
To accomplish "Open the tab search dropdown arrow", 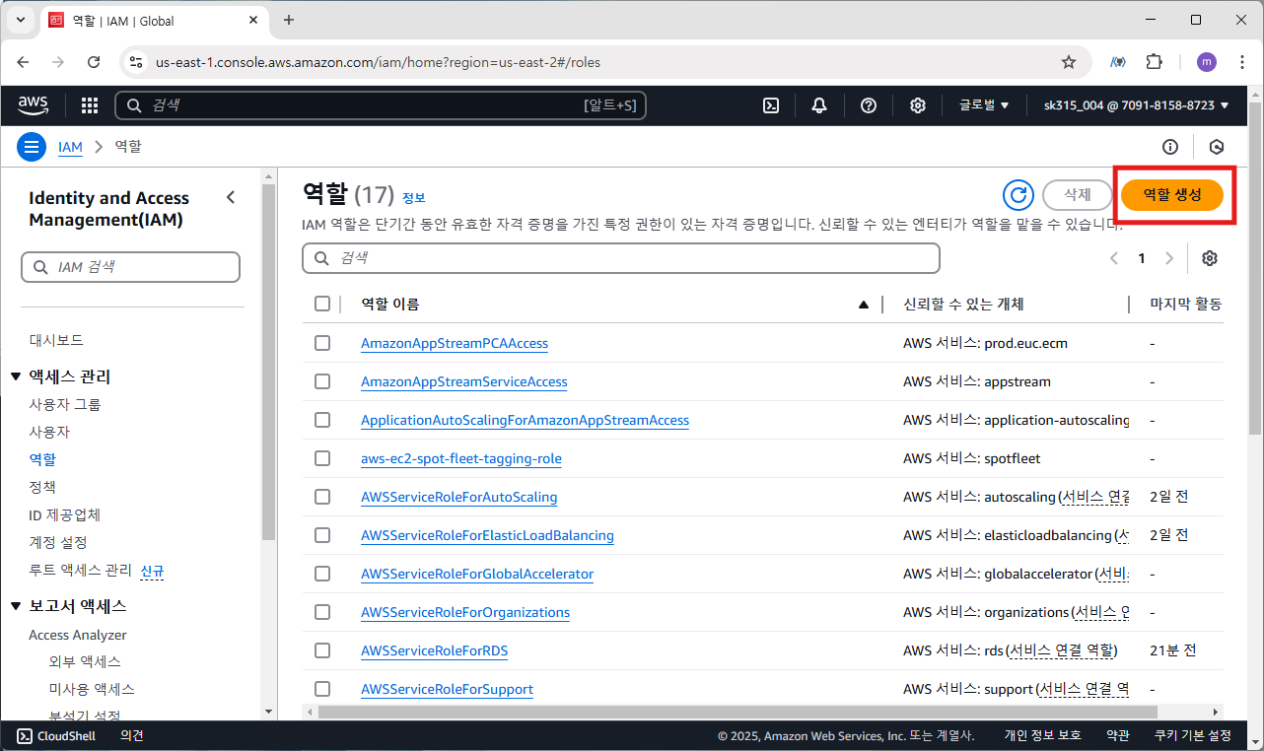I will pos(20,20).
